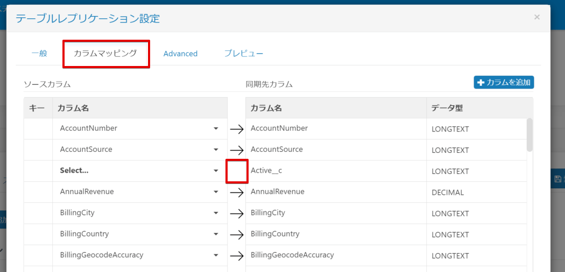
Task: Select the カラムマッピング tab
Action: pyautogui.click(x=105, y=54)
